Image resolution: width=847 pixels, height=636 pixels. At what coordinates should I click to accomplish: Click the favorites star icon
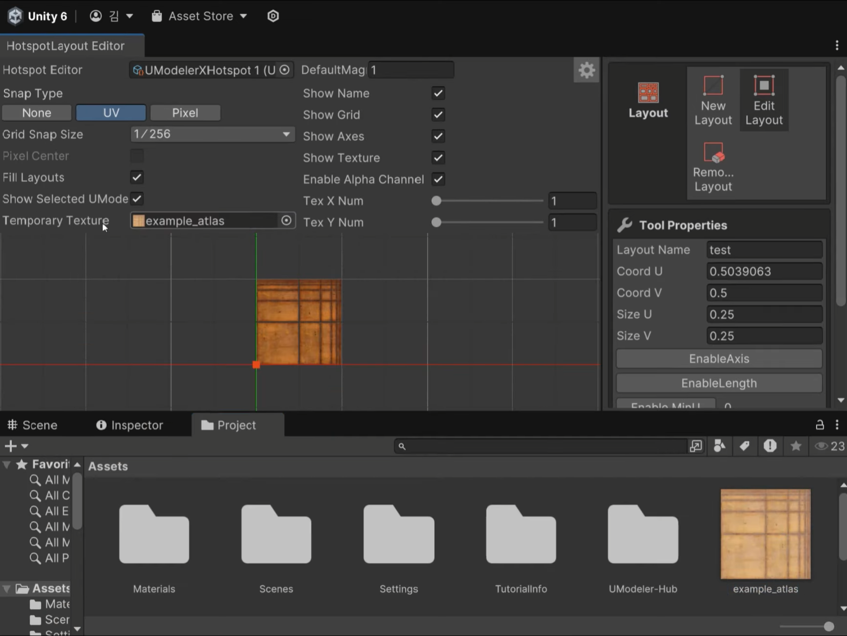coord(796,446)
